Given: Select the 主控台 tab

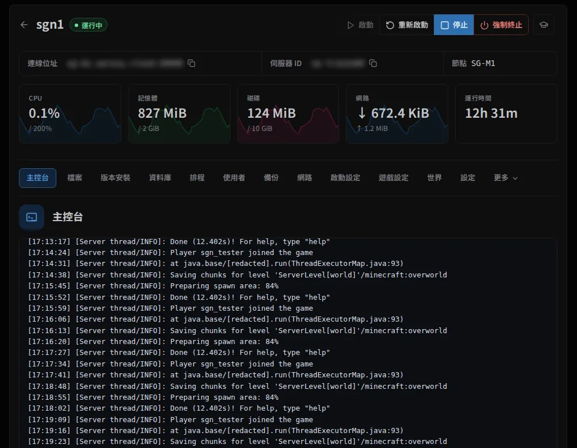Looking at the screenshot, I should 37,178.
